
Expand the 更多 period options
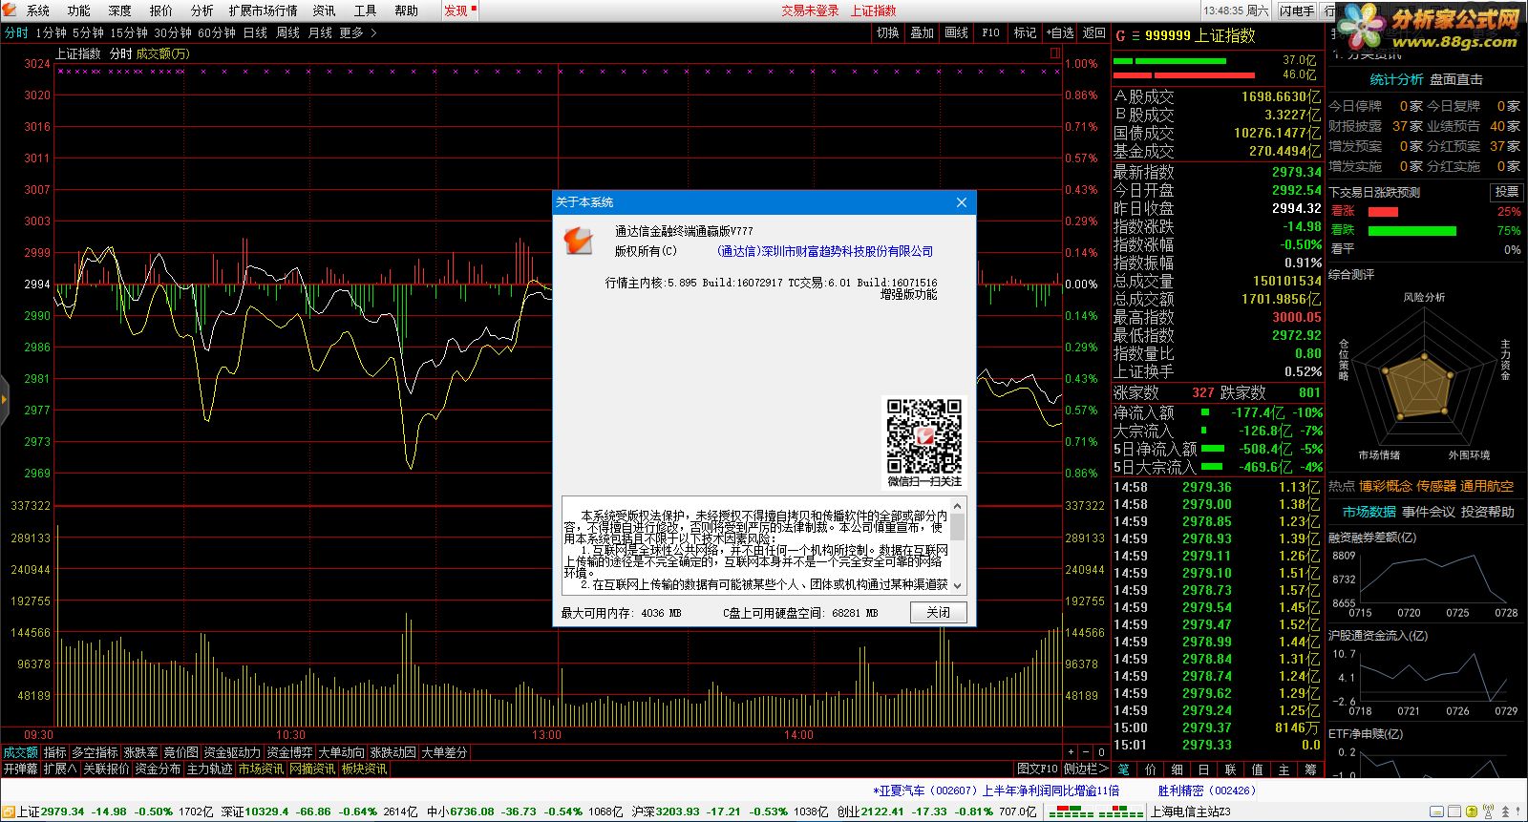[x=357, y=32]
